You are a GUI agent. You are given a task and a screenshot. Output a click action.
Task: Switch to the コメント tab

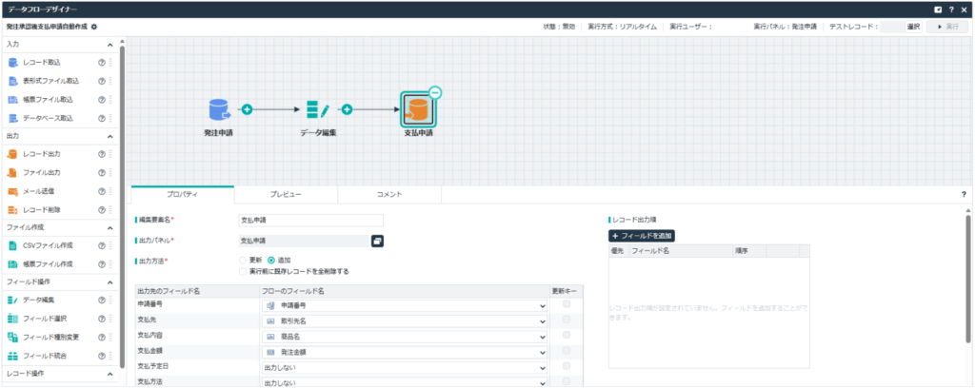pyautogui.click(x=389, y=194)
